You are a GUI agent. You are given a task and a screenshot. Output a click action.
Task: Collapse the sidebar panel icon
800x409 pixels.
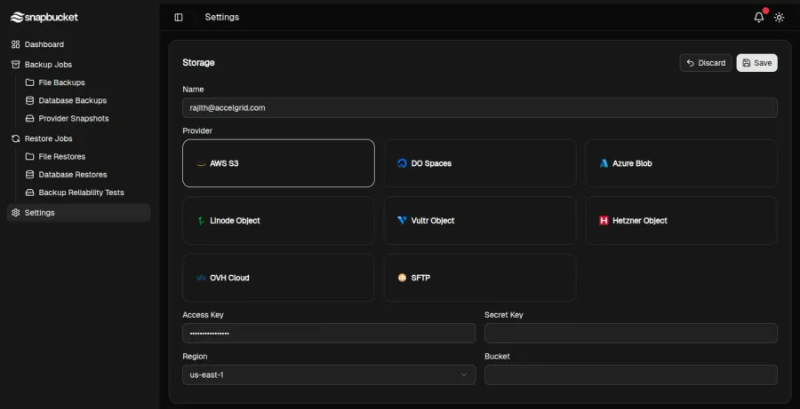[x=179, y=17]
